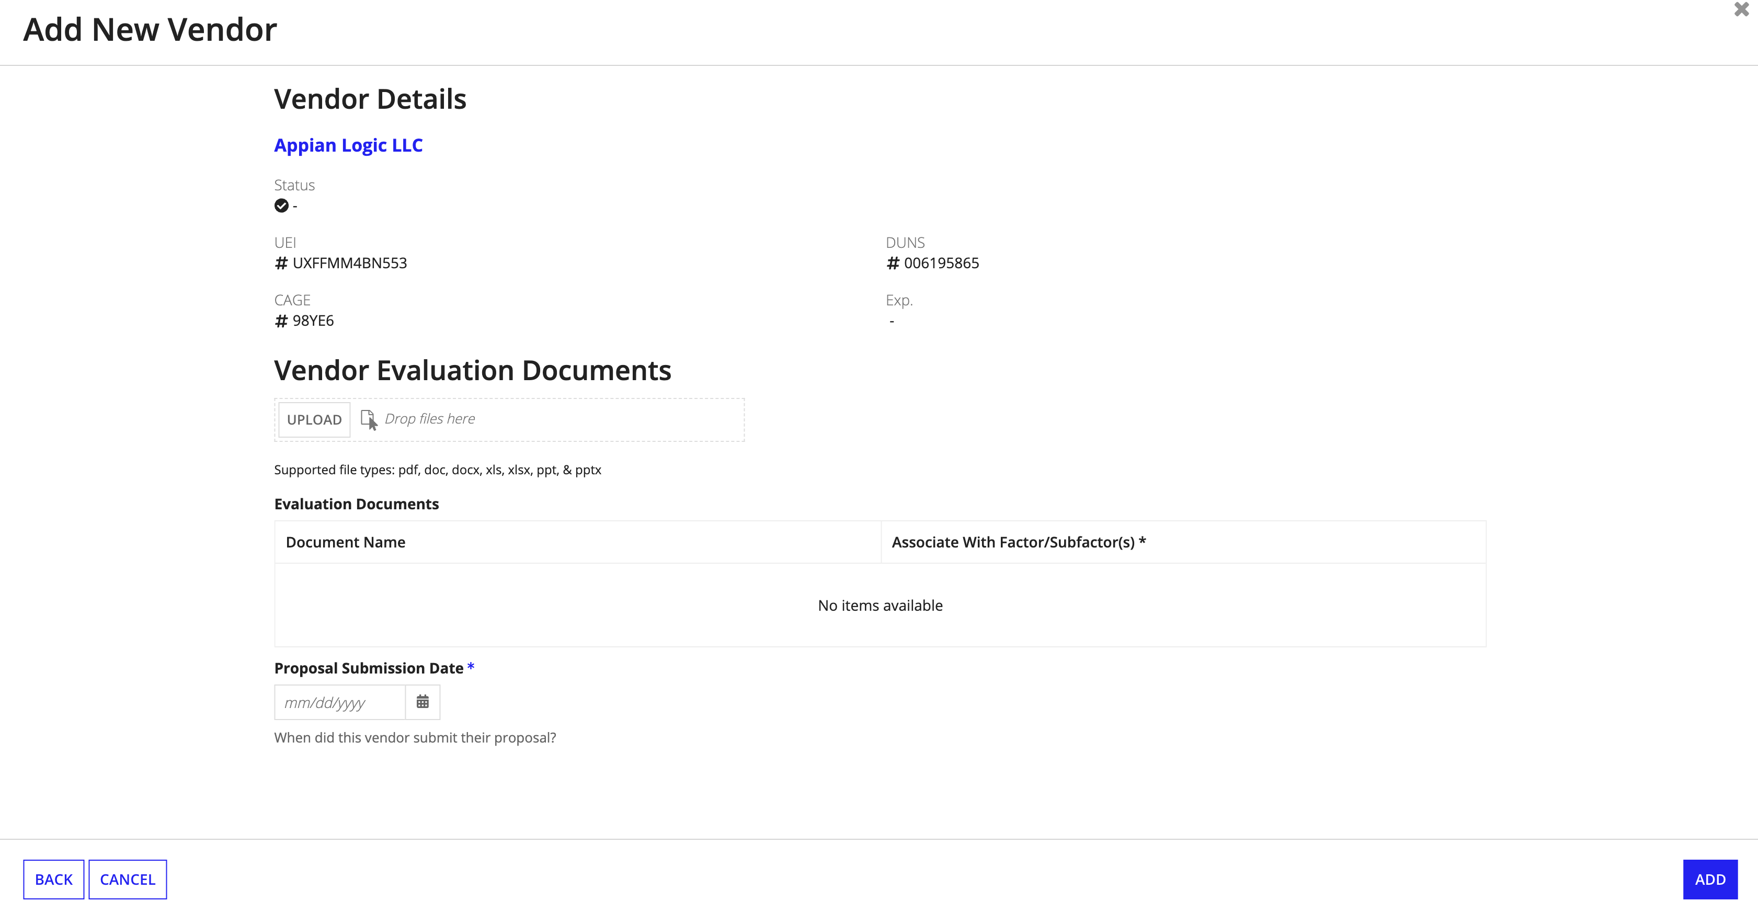The height and width of the screenshot is (913, 1758).
Task: Click the CAGE hash icon
Action: [280, 321]
